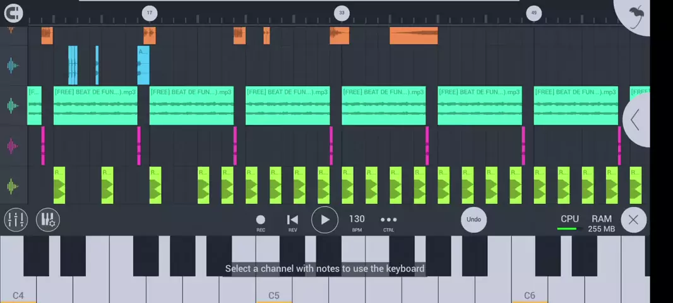The width and height of the screenshot is (673, 303).
Task: Open the CTRL three-dots menu
Action: [389, 221]
